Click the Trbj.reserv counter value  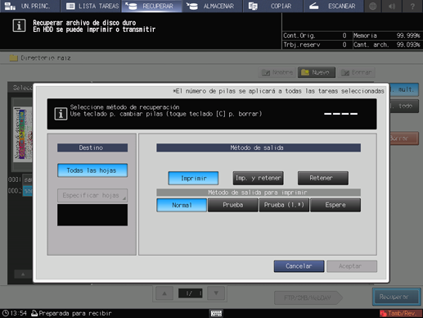[x=344, y=44]
